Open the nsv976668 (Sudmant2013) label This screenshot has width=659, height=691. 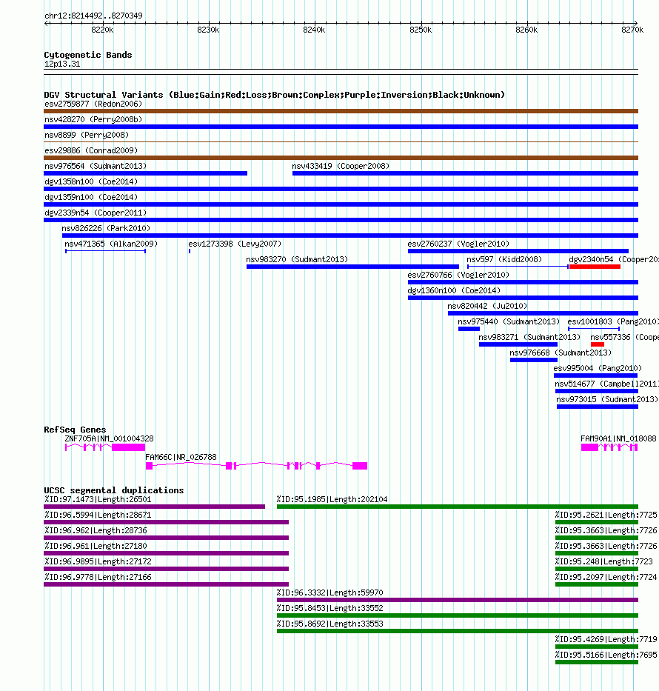tap(561, 353)
